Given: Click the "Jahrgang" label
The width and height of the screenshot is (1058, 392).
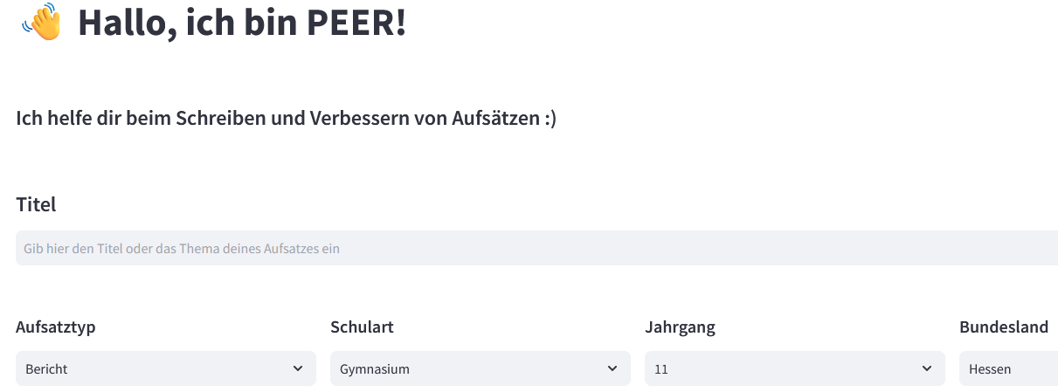Looking at the screenshot, I should click(680, 327).
